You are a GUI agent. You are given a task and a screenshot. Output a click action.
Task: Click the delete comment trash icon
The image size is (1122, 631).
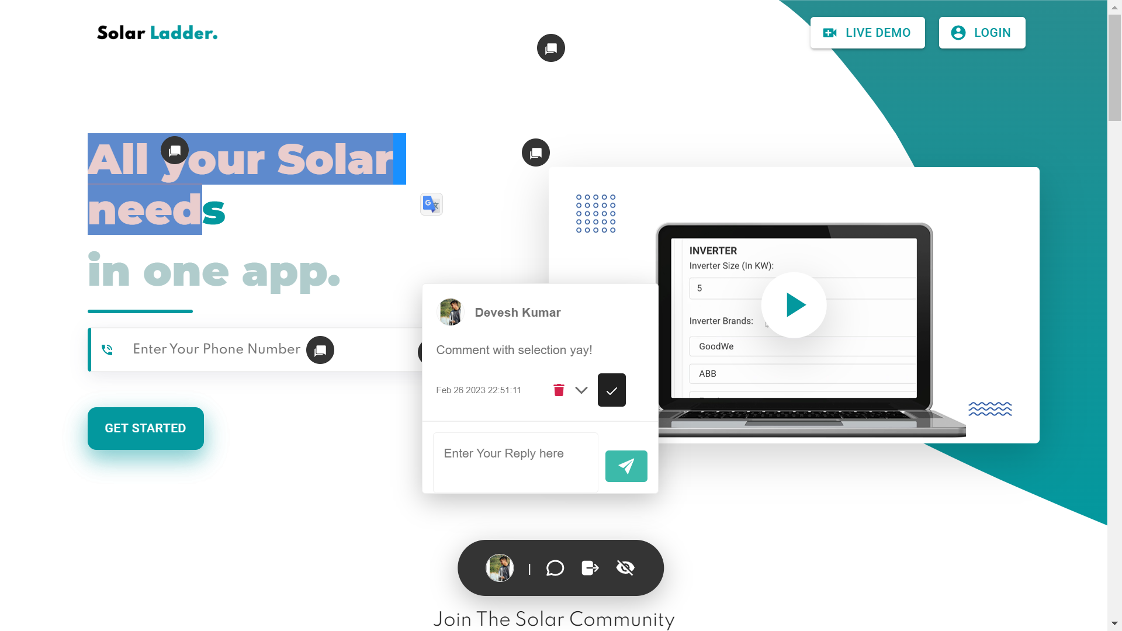click(x=559, y=390)
